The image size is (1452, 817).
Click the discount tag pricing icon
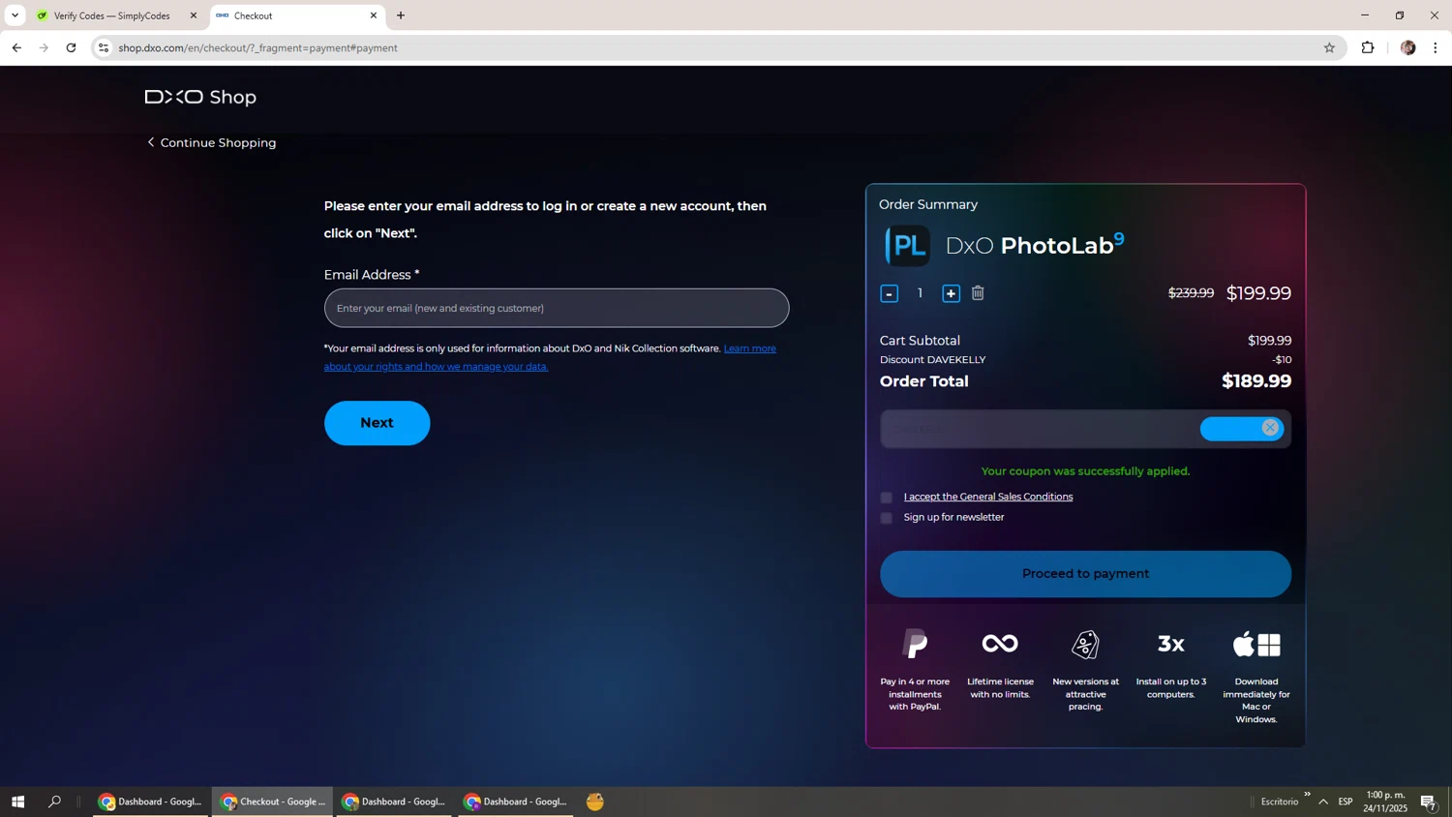(1085, 644)
